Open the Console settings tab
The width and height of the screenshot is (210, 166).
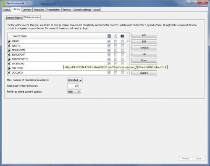[x=82, y=10]
